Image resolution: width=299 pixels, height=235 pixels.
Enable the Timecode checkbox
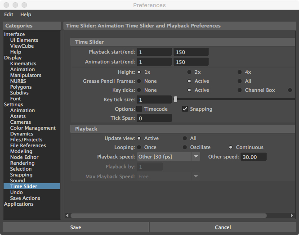pos(139,109)
